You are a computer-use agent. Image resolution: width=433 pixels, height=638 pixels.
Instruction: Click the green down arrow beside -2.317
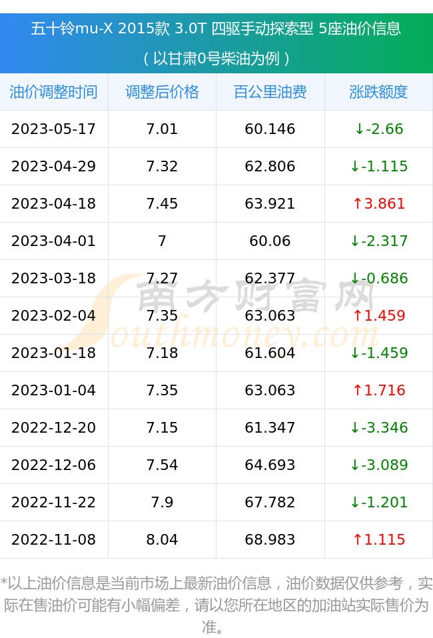(355, 241)
